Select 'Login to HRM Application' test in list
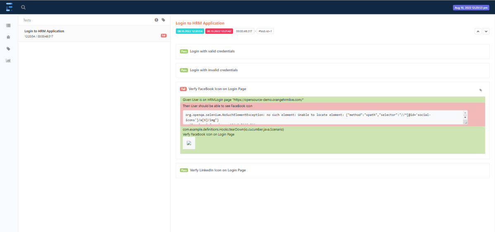 [x=44, y=31]
